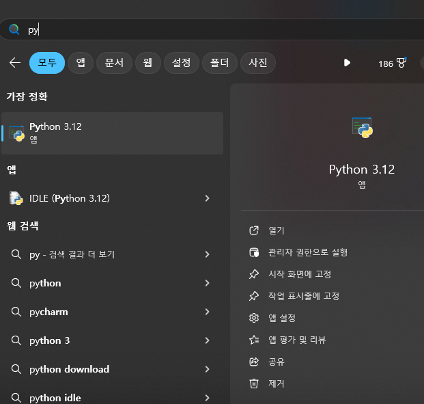This screenshot has width=424, height=404.
Task: Open 'py - 검색 결과 더 보기' web result
Action: (x=112, y=254)
